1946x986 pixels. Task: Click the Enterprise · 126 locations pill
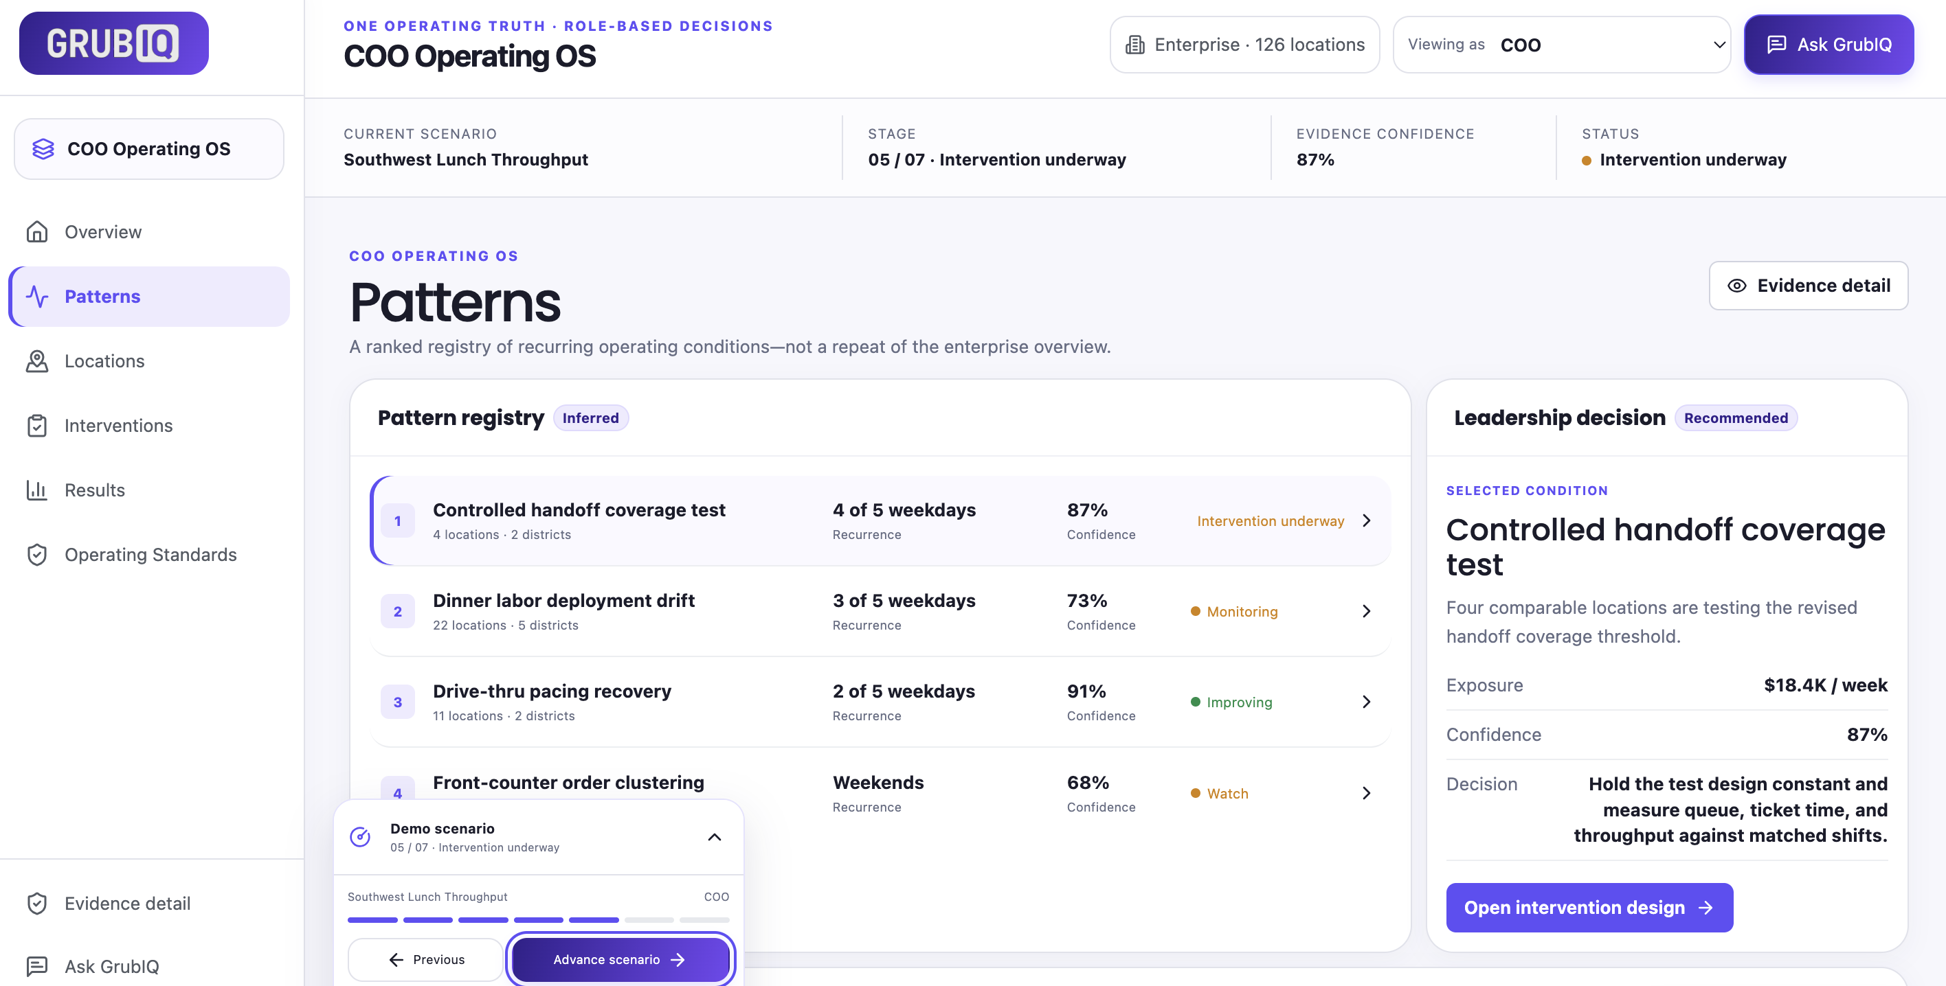pos(1244,45)
